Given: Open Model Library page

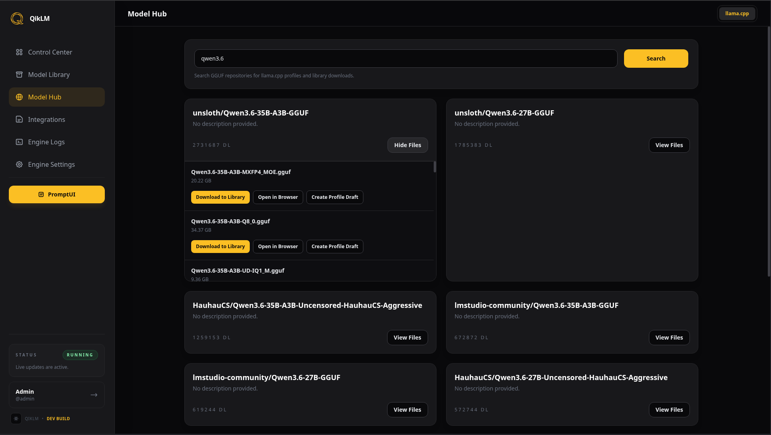Looking at the screenshot, I should [57, 75].
